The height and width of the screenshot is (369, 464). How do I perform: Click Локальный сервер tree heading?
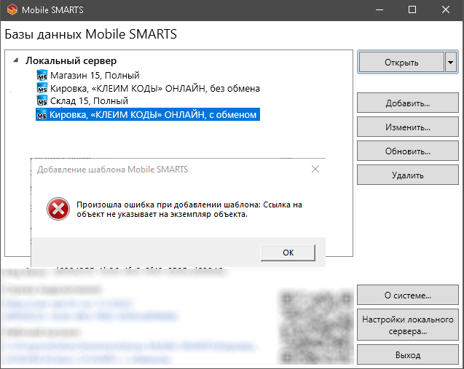pos(71,60)
